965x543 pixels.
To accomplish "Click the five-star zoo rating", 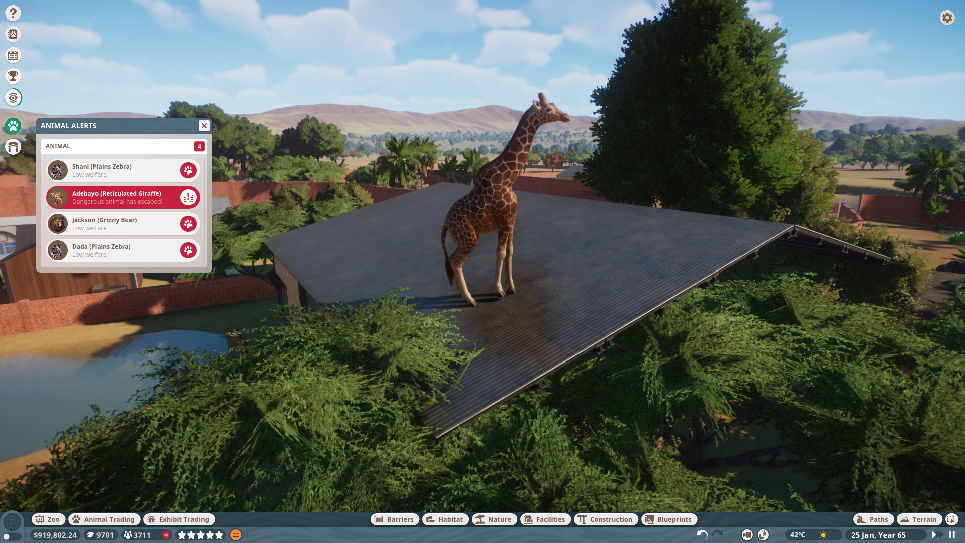I will pos(200,535).
